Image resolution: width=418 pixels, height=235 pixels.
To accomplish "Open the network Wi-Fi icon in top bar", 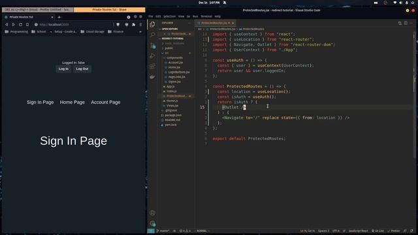I will (394, 3).
